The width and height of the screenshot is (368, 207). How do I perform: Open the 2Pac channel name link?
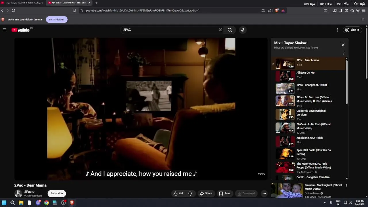tap(28, 192)
